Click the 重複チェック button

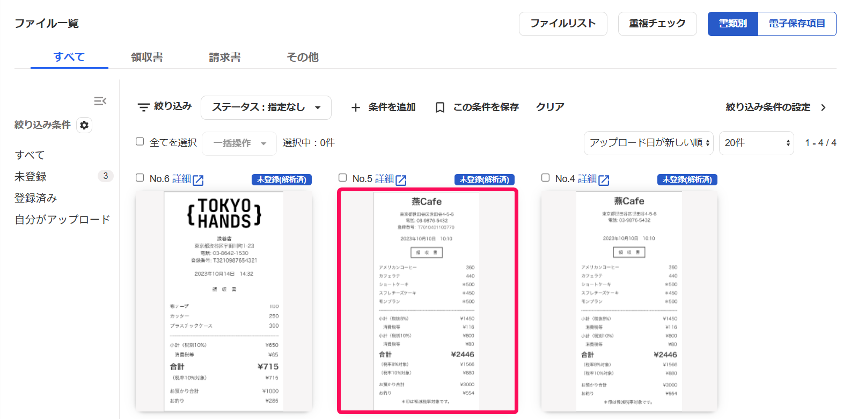pos(657,24)
